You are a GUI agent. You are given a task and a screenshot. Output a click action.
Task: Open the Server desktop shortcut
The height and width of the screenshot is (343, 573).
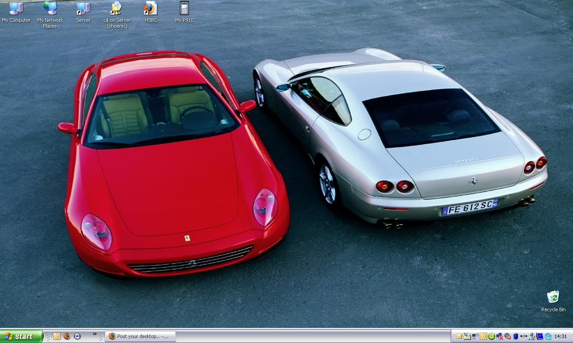(83, 9)
